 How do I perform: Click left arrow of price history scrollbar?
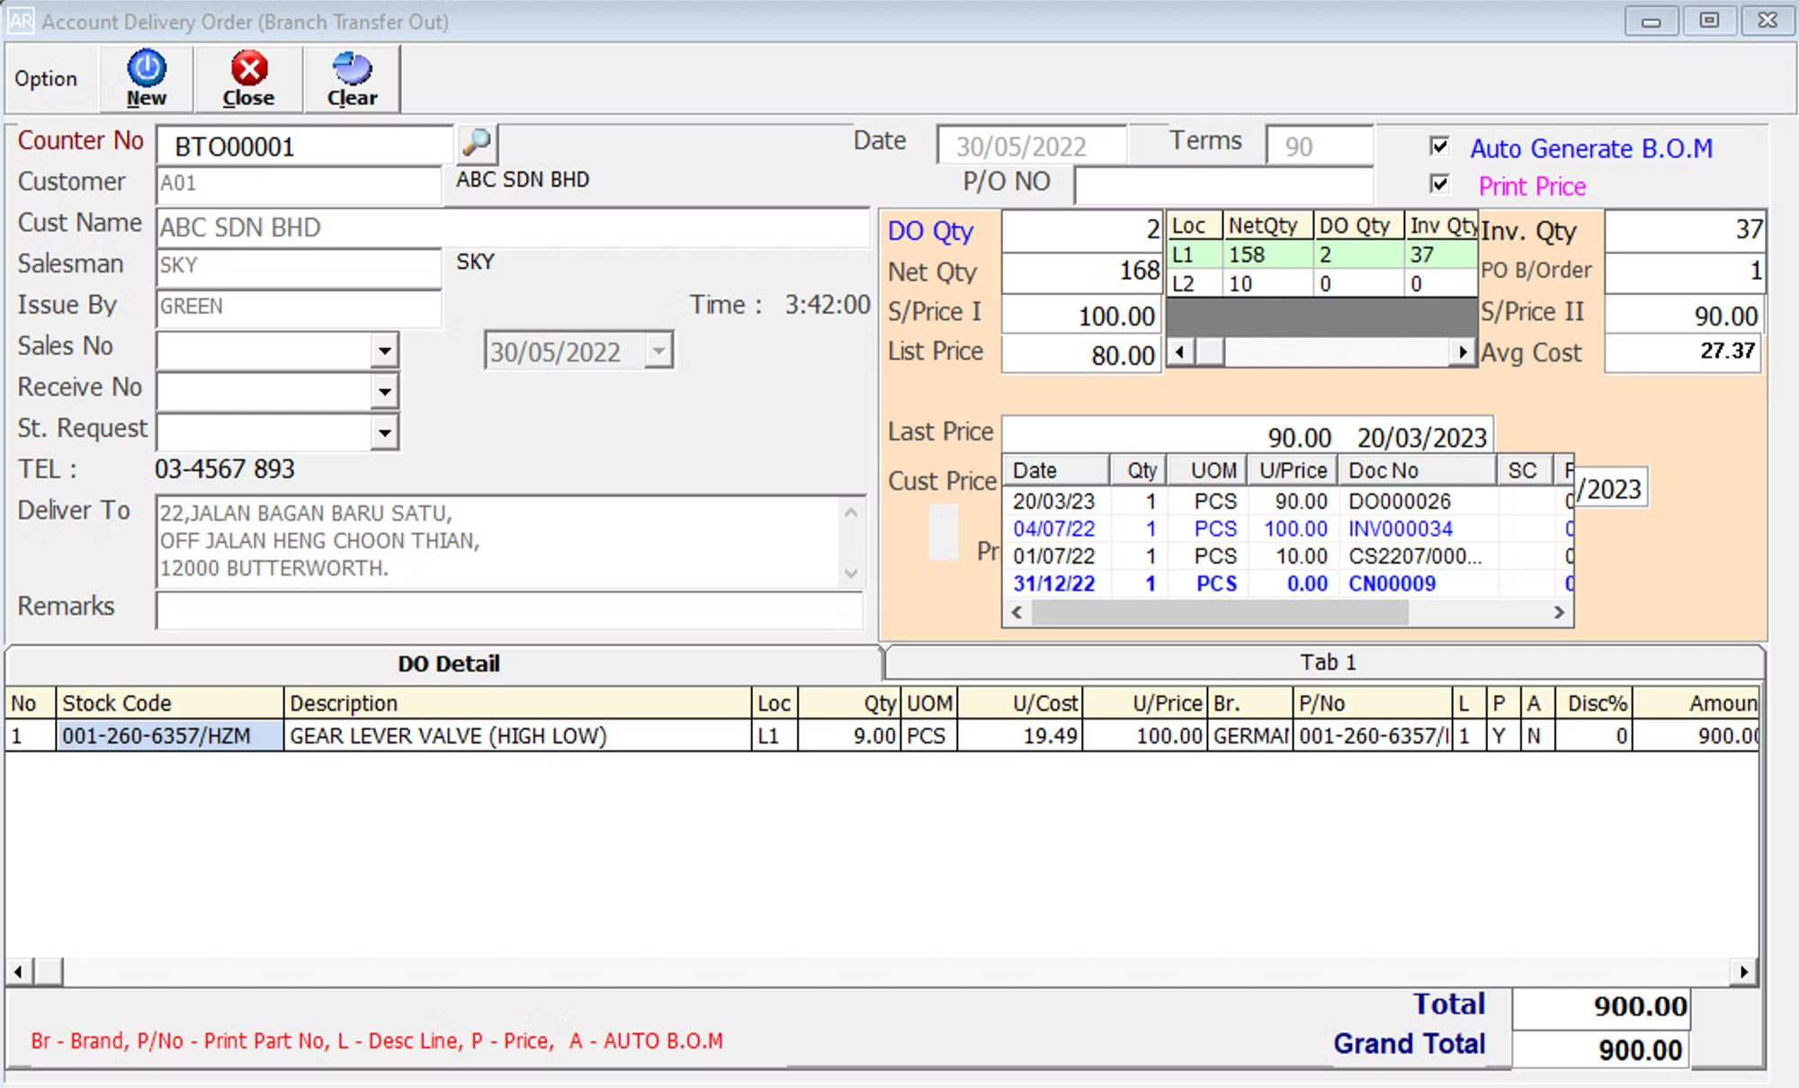coord(1016,612)
